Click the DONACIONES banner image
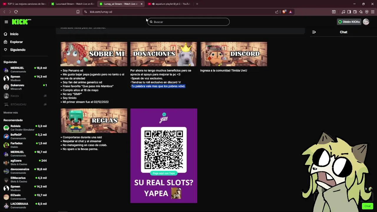The height and width of the screenshot is (212, 377). pos(164,54)
